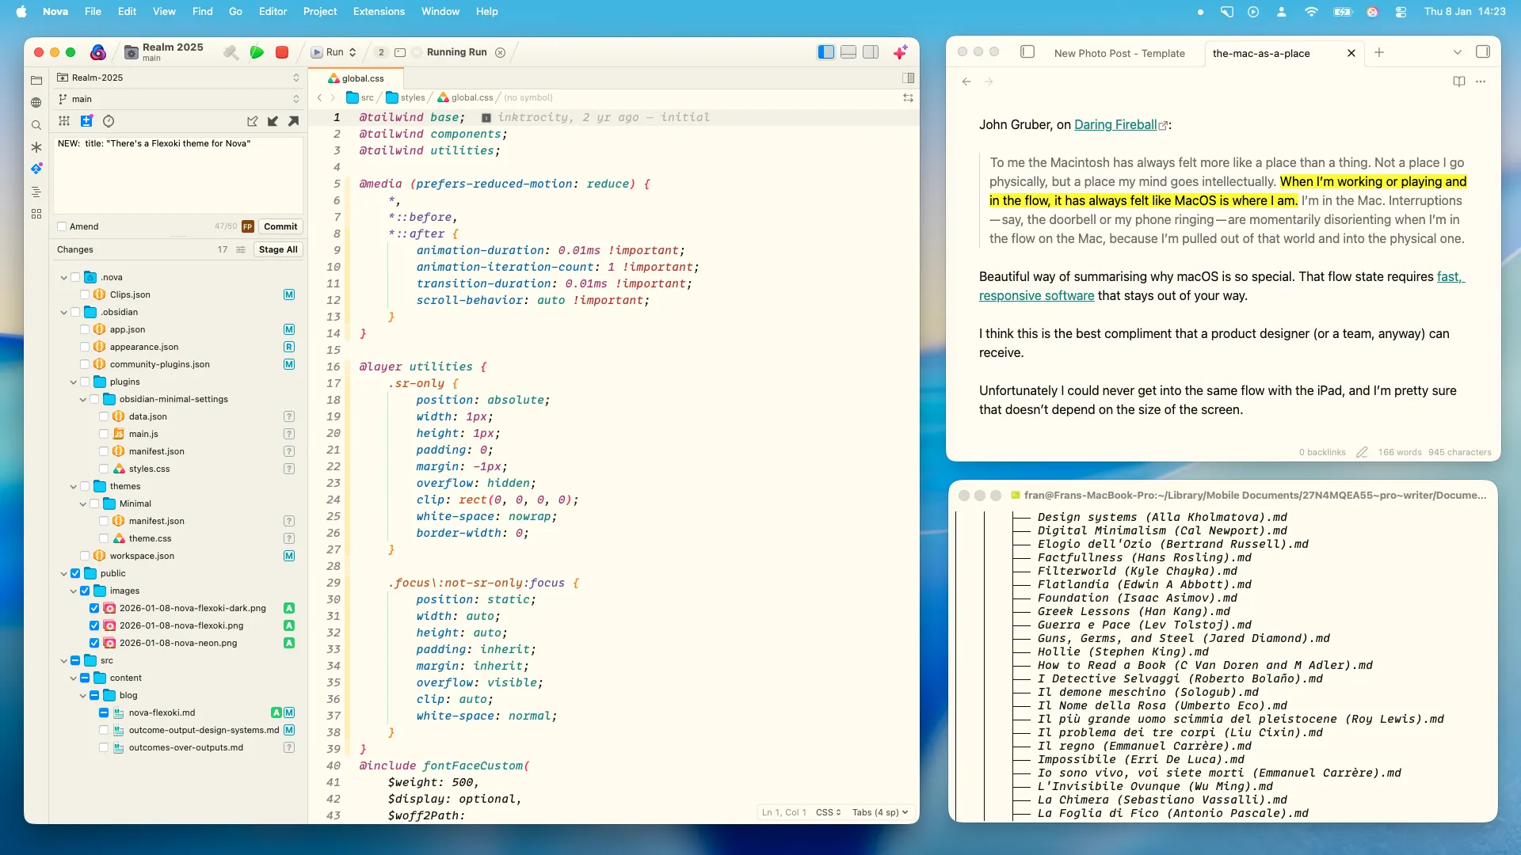Click into the commit message text field
Viewport: 1521px width, 855px height.
coord(178,174)
